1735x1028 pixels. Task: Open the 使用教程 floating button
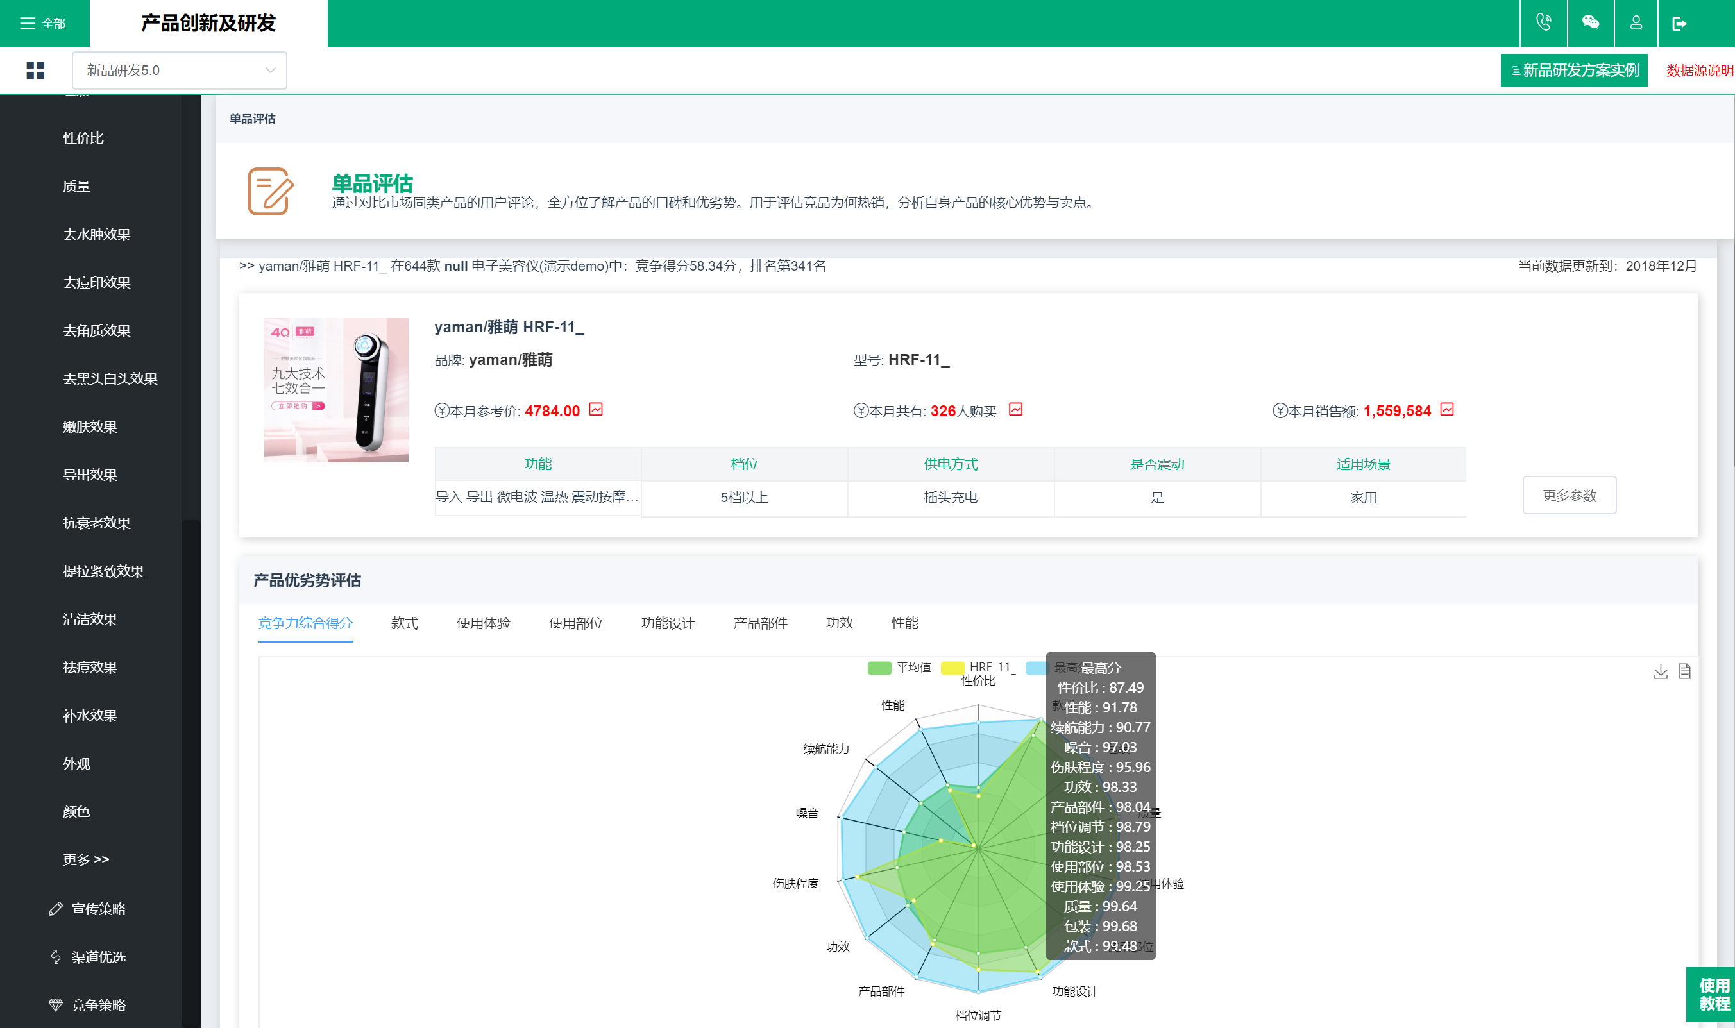pos(1711,995)
